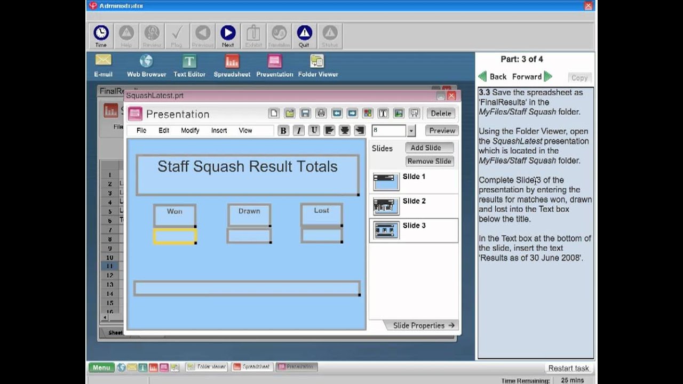
Task: Open the Insert menu
Action: pos(219,131)
